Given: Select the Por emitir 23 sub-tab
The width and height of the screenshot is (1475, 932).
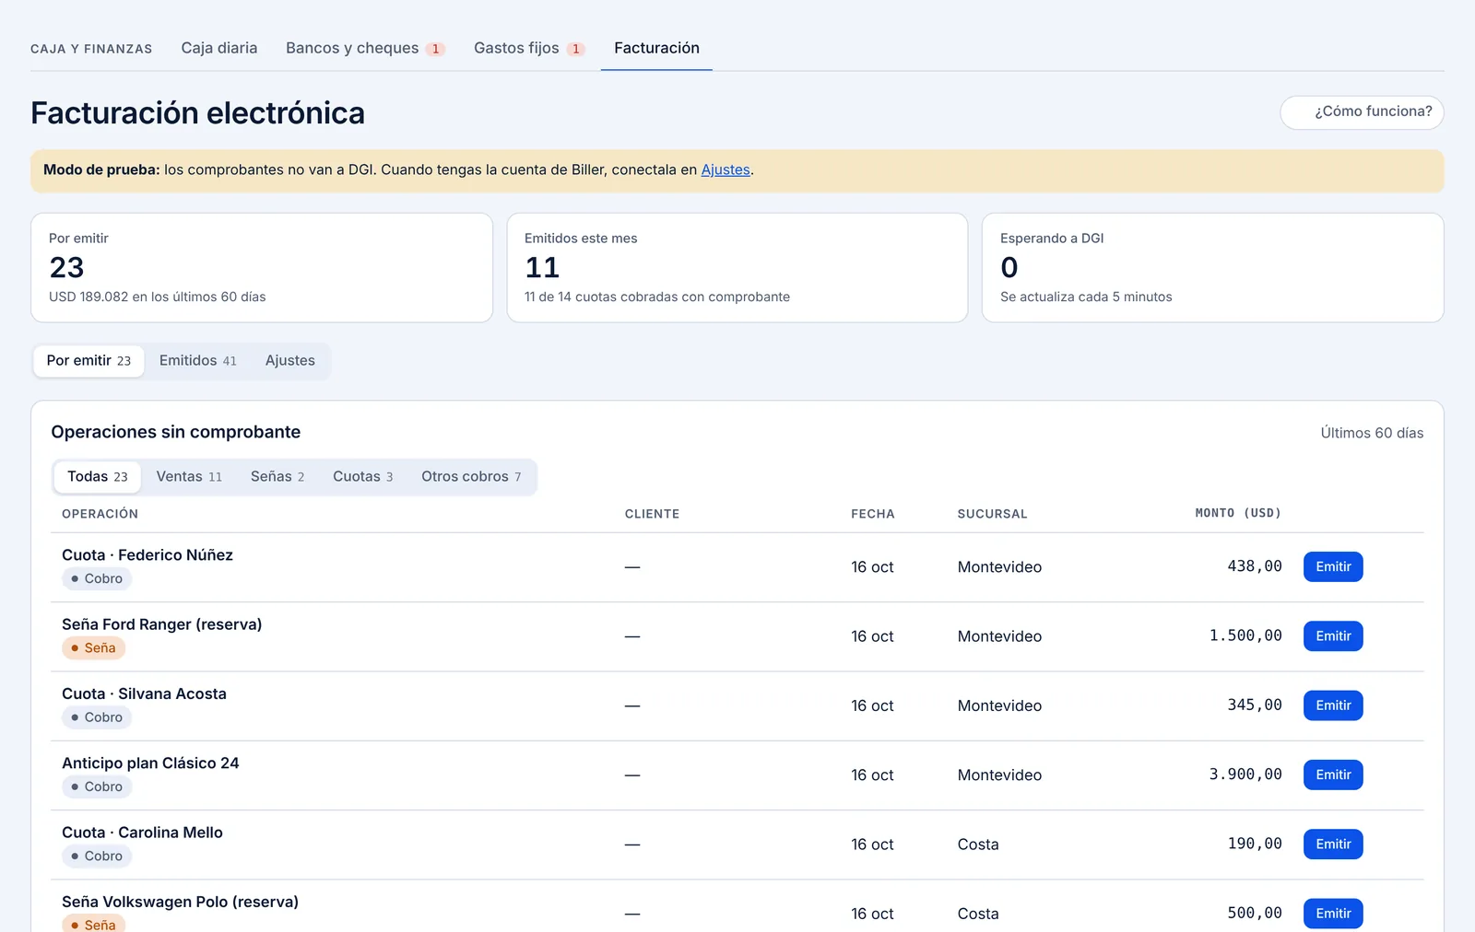Looking at the screenshot, I should (x=88, y=360).
